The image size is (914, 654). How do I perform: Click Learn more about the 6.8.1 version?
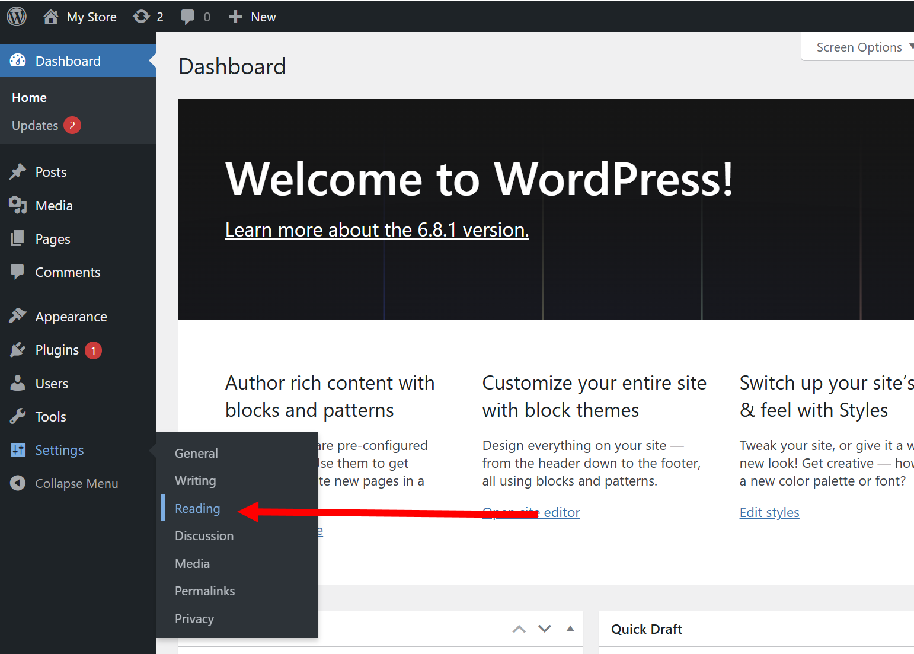click(x=377, y=229)
